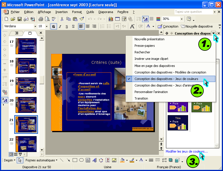Select the Oval shape tool

tap(81, 160)
